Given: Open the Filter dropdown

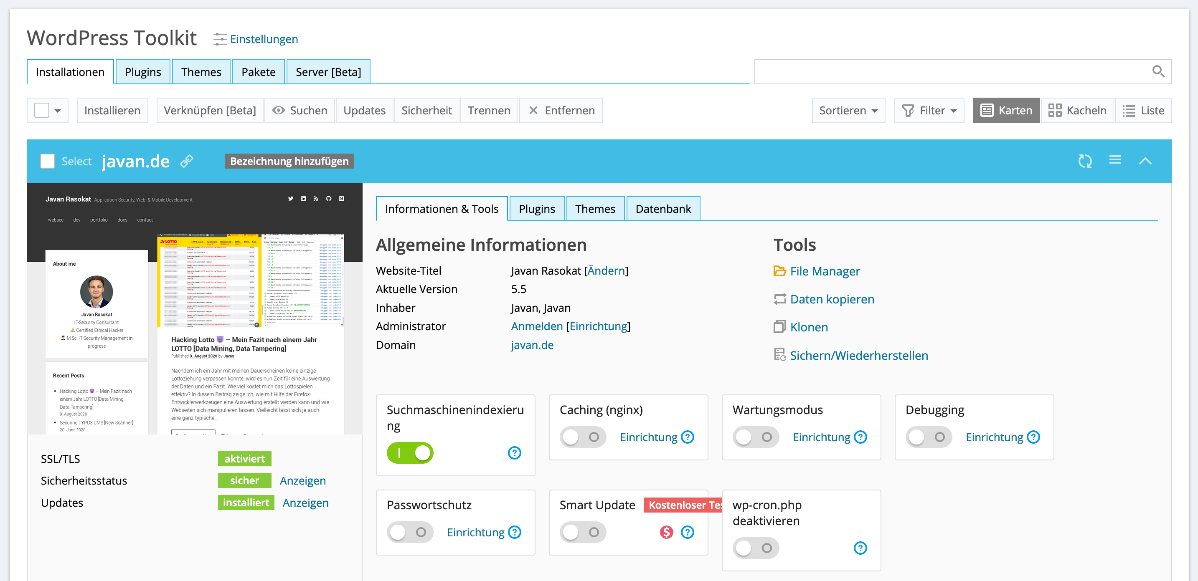Looking at the screenshot, I should click(929, 110).
